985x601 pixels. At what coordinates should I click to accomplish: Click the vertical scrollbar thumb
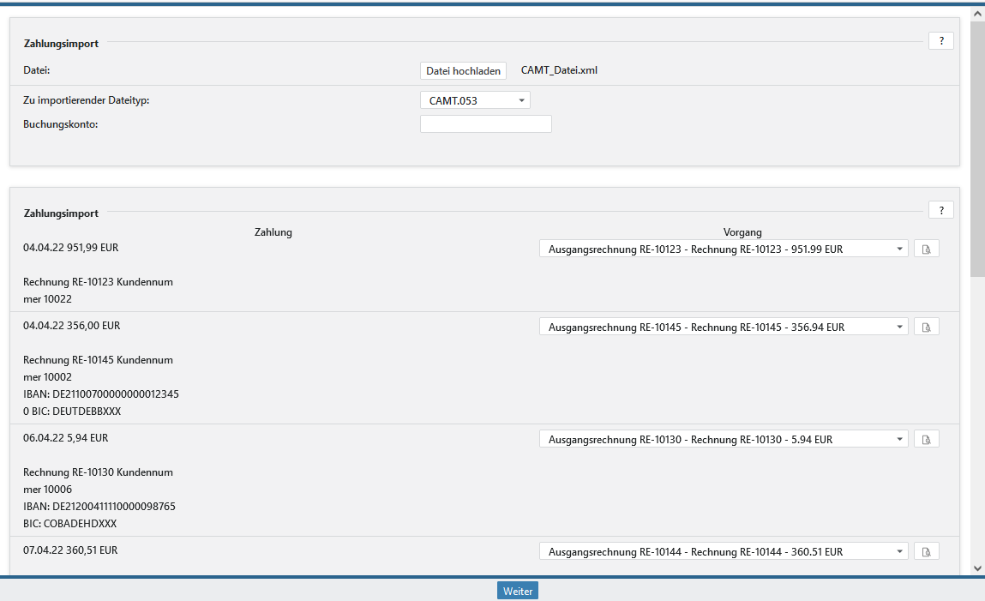977,146
